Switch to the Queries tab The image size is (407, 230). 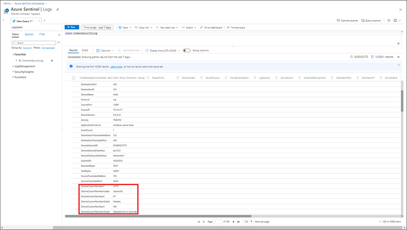coord(29,34)
